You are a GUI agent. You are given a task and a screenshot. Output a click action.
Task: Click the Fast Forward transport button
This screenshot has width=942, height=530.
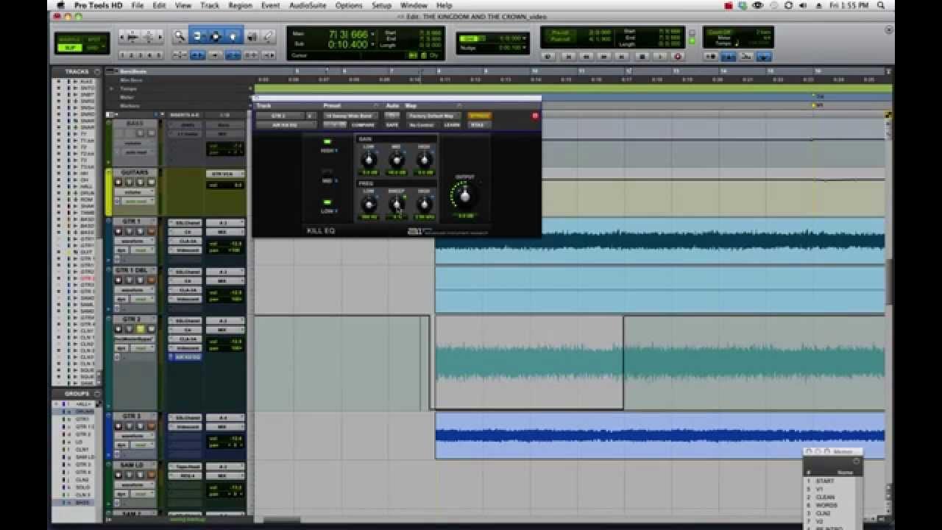click(604, 56)
